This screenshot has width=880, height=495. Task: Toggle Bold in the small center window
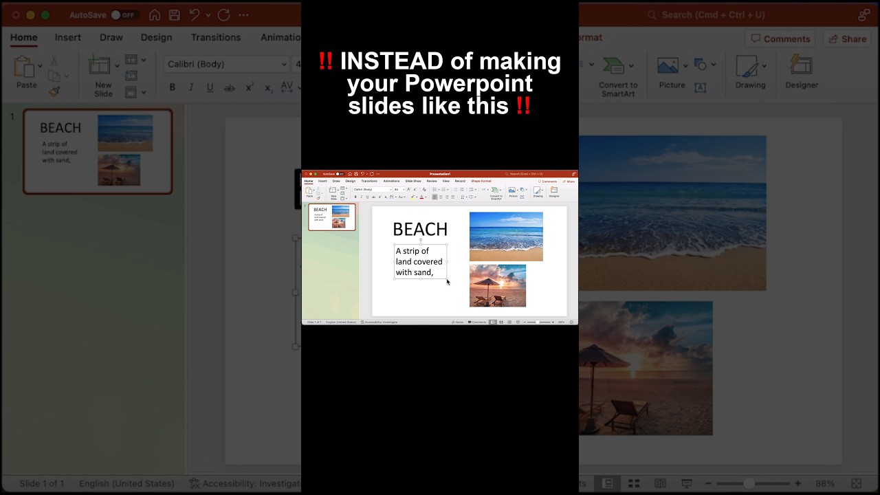[x=355, y=197]
